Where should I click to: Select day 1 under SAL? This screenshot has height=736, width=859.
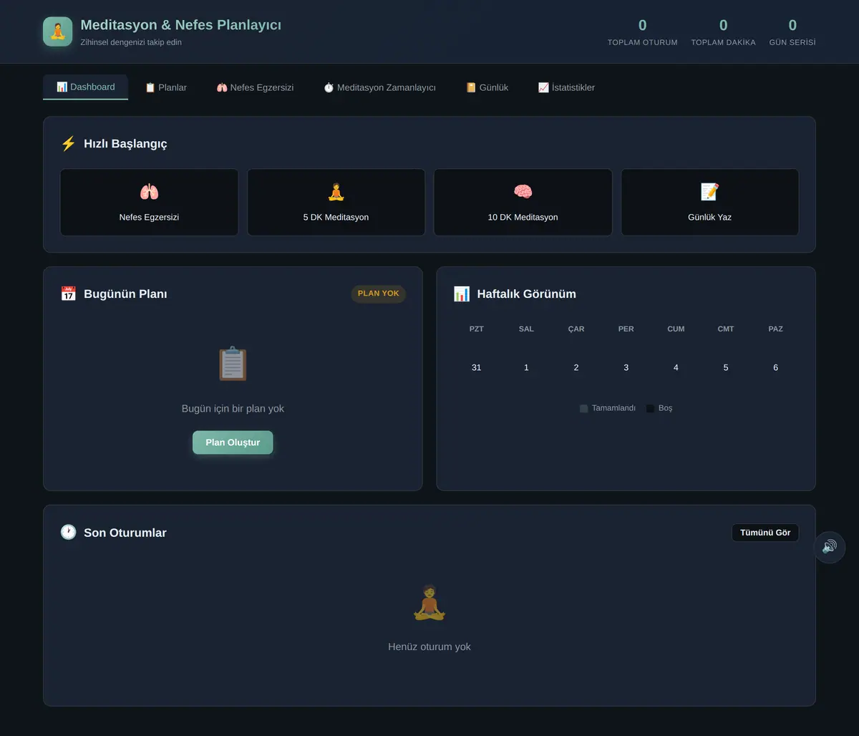[x=526, y=367]
